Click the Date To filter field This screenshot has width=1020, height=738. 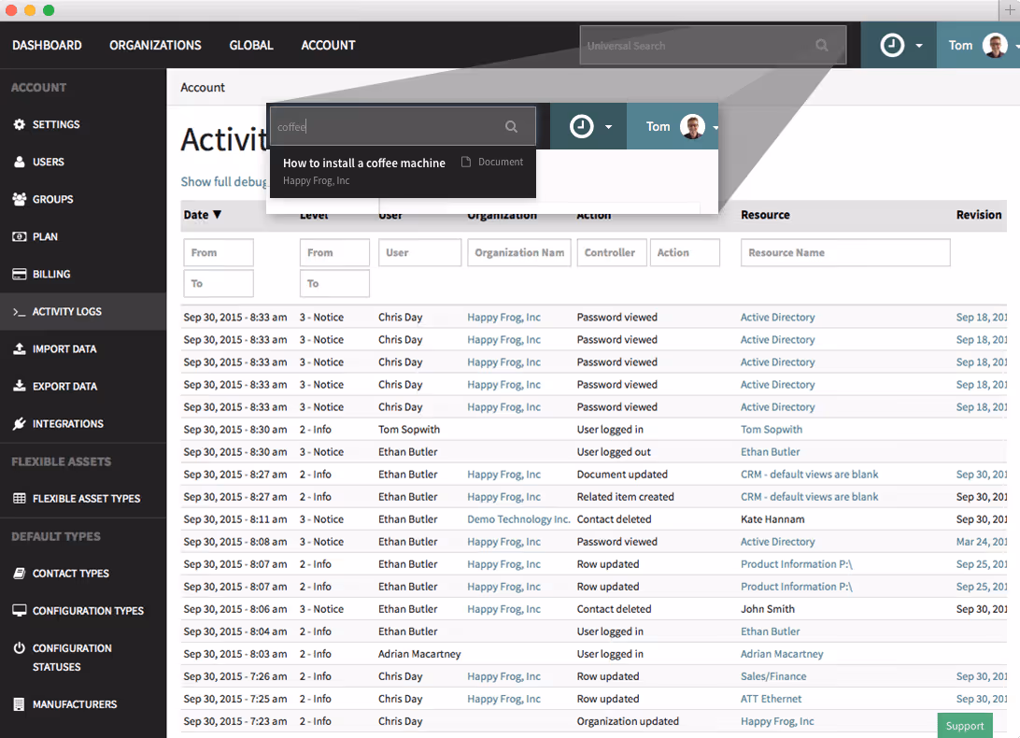219,284
